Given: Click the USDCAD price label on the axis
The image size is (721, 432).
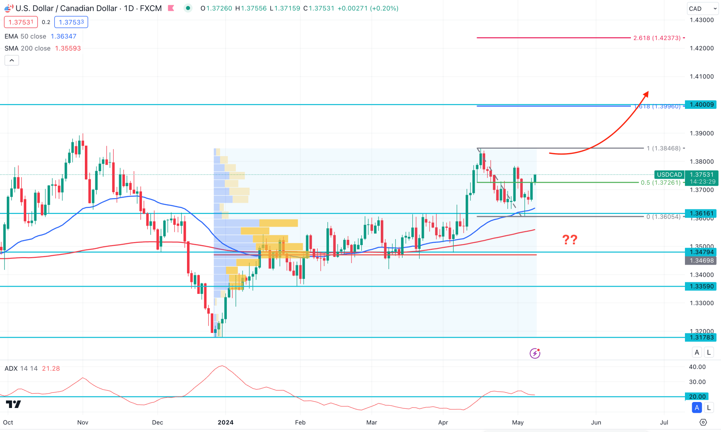Looking at the screenshot, I should [669, 175].
